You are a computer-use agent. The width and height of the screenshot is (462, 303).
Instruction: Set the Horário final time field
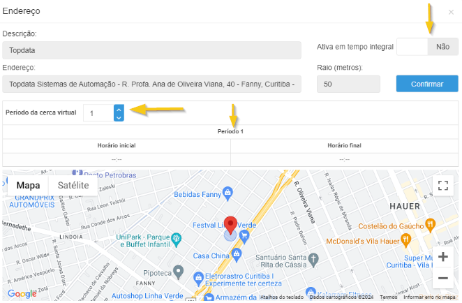pos(344,158)
